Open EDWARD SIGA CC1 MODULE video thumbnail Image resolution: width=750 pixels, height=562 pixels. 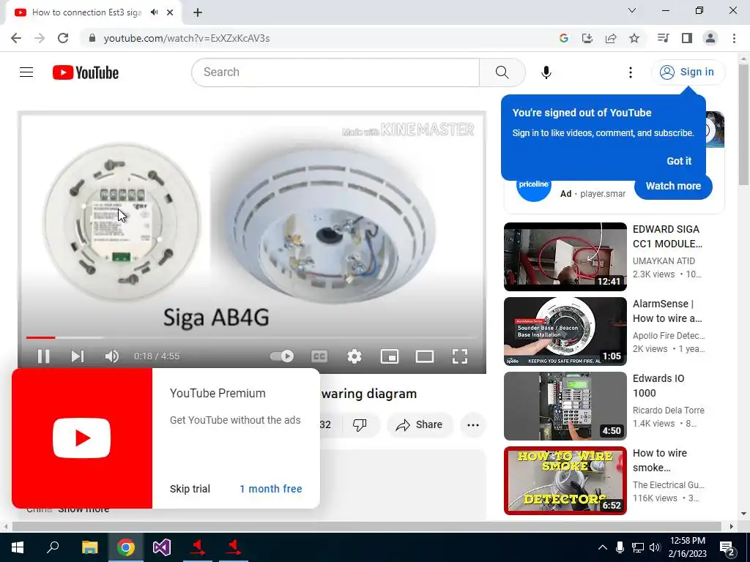pyautogui.click(x=565, y=257)
